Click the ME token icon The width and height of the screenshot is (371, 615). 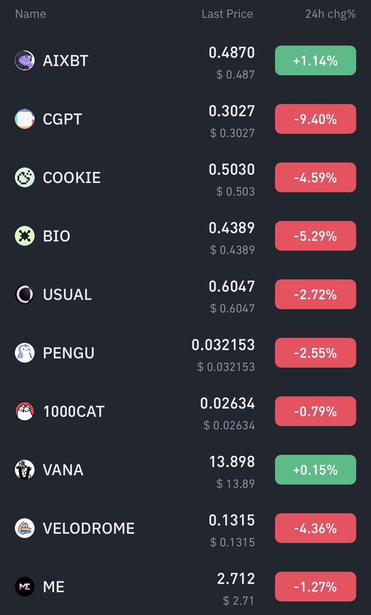25,587
